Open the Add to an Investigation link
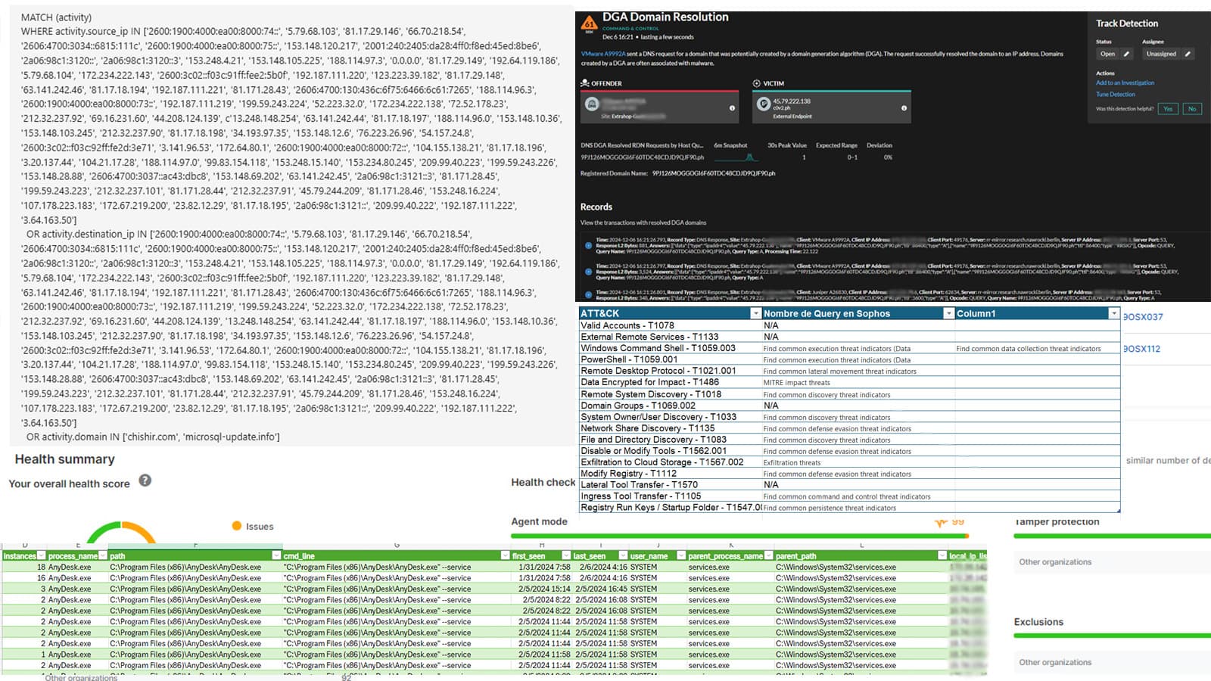The image size is (1211, 681). click(1125, 82)
